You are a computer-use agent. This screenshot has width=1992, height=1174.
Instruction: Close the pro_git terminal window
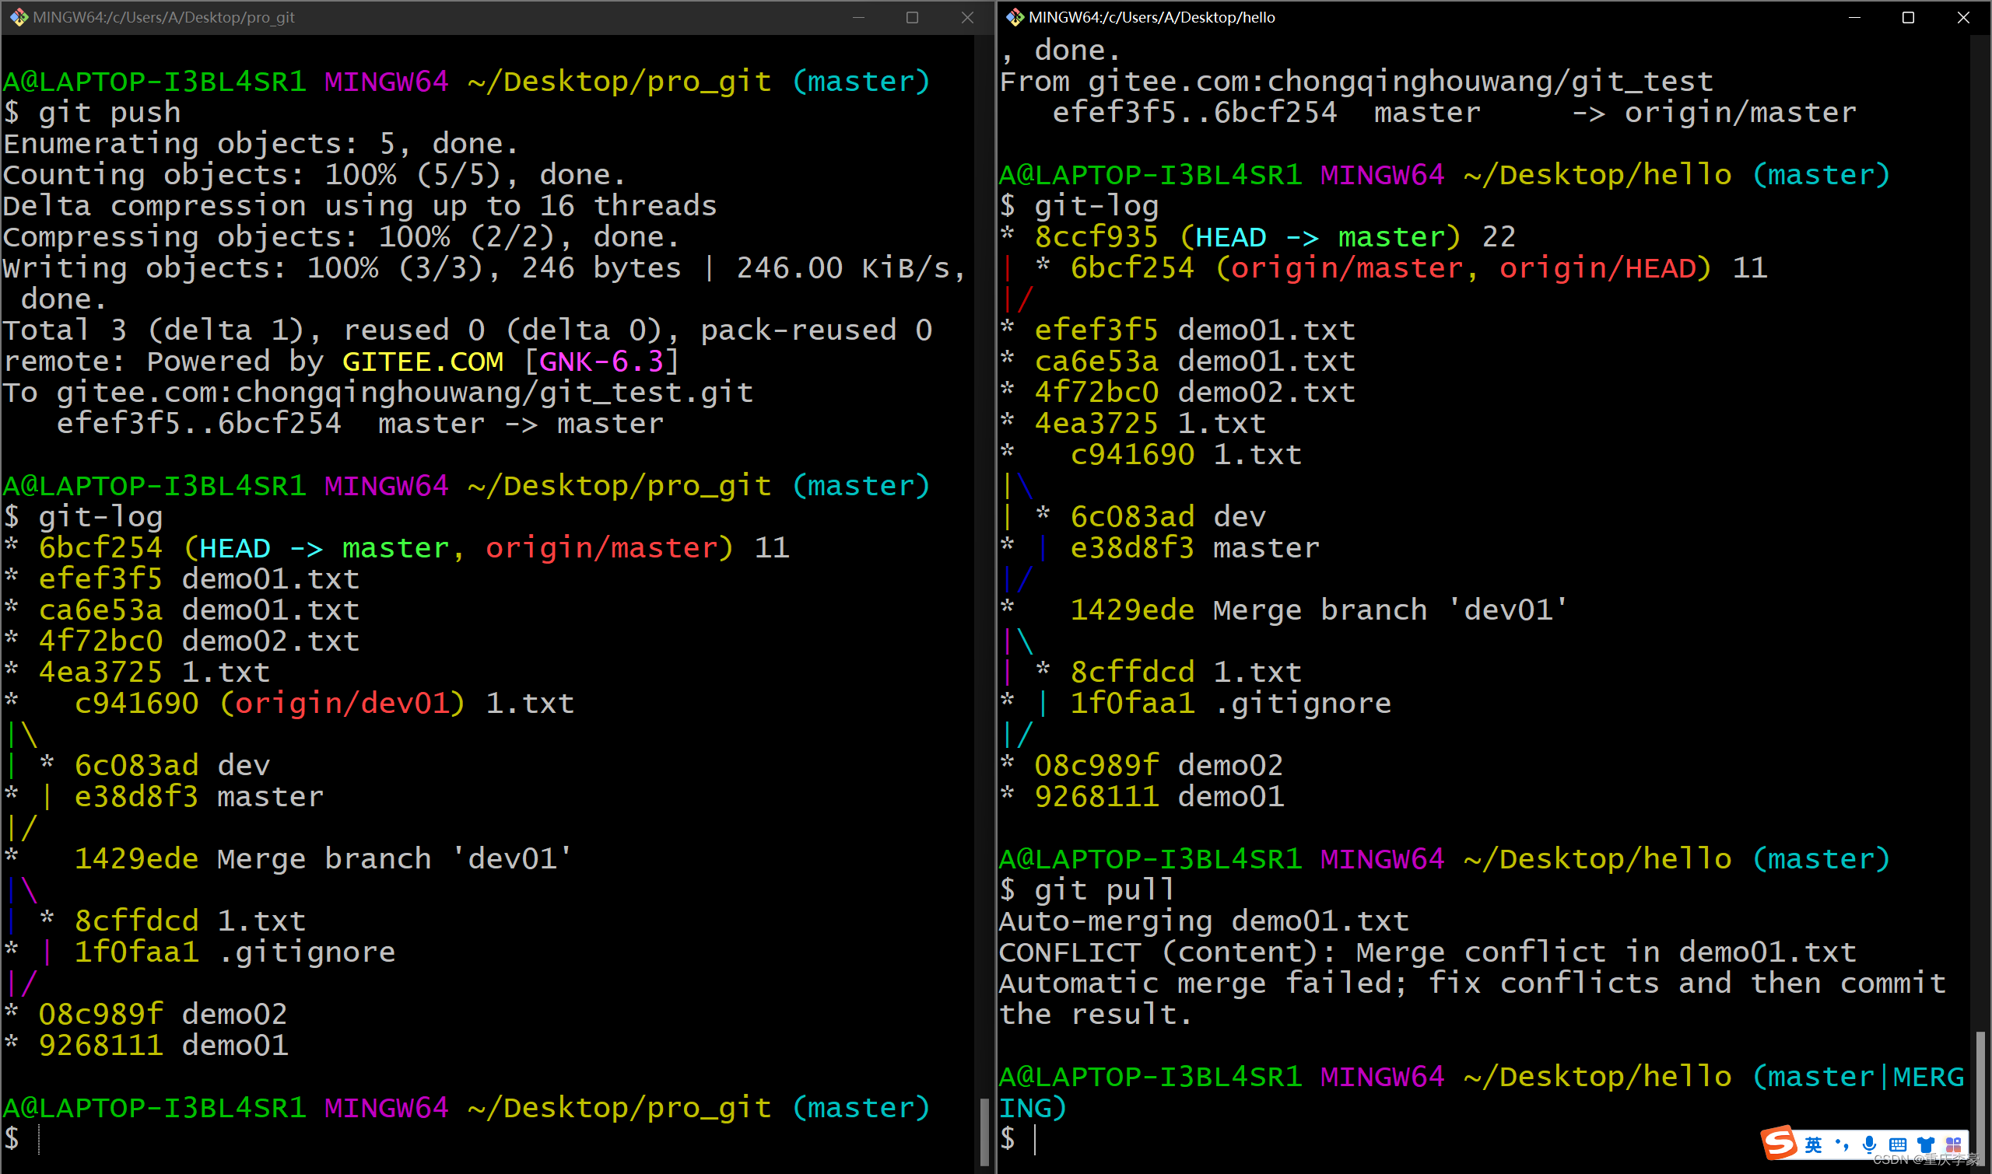point(967,16)
